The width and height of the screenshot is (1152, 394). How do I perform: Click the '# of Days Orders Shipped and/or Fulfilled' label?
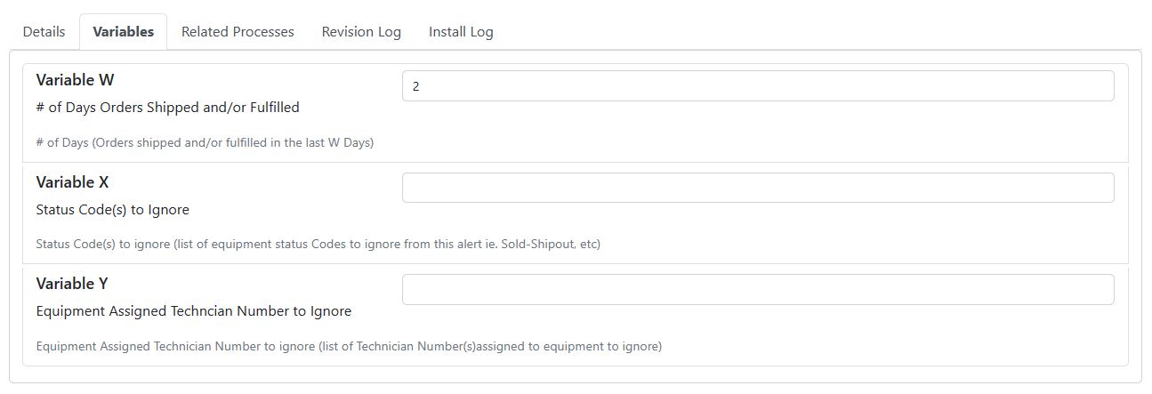coord(167,108)
